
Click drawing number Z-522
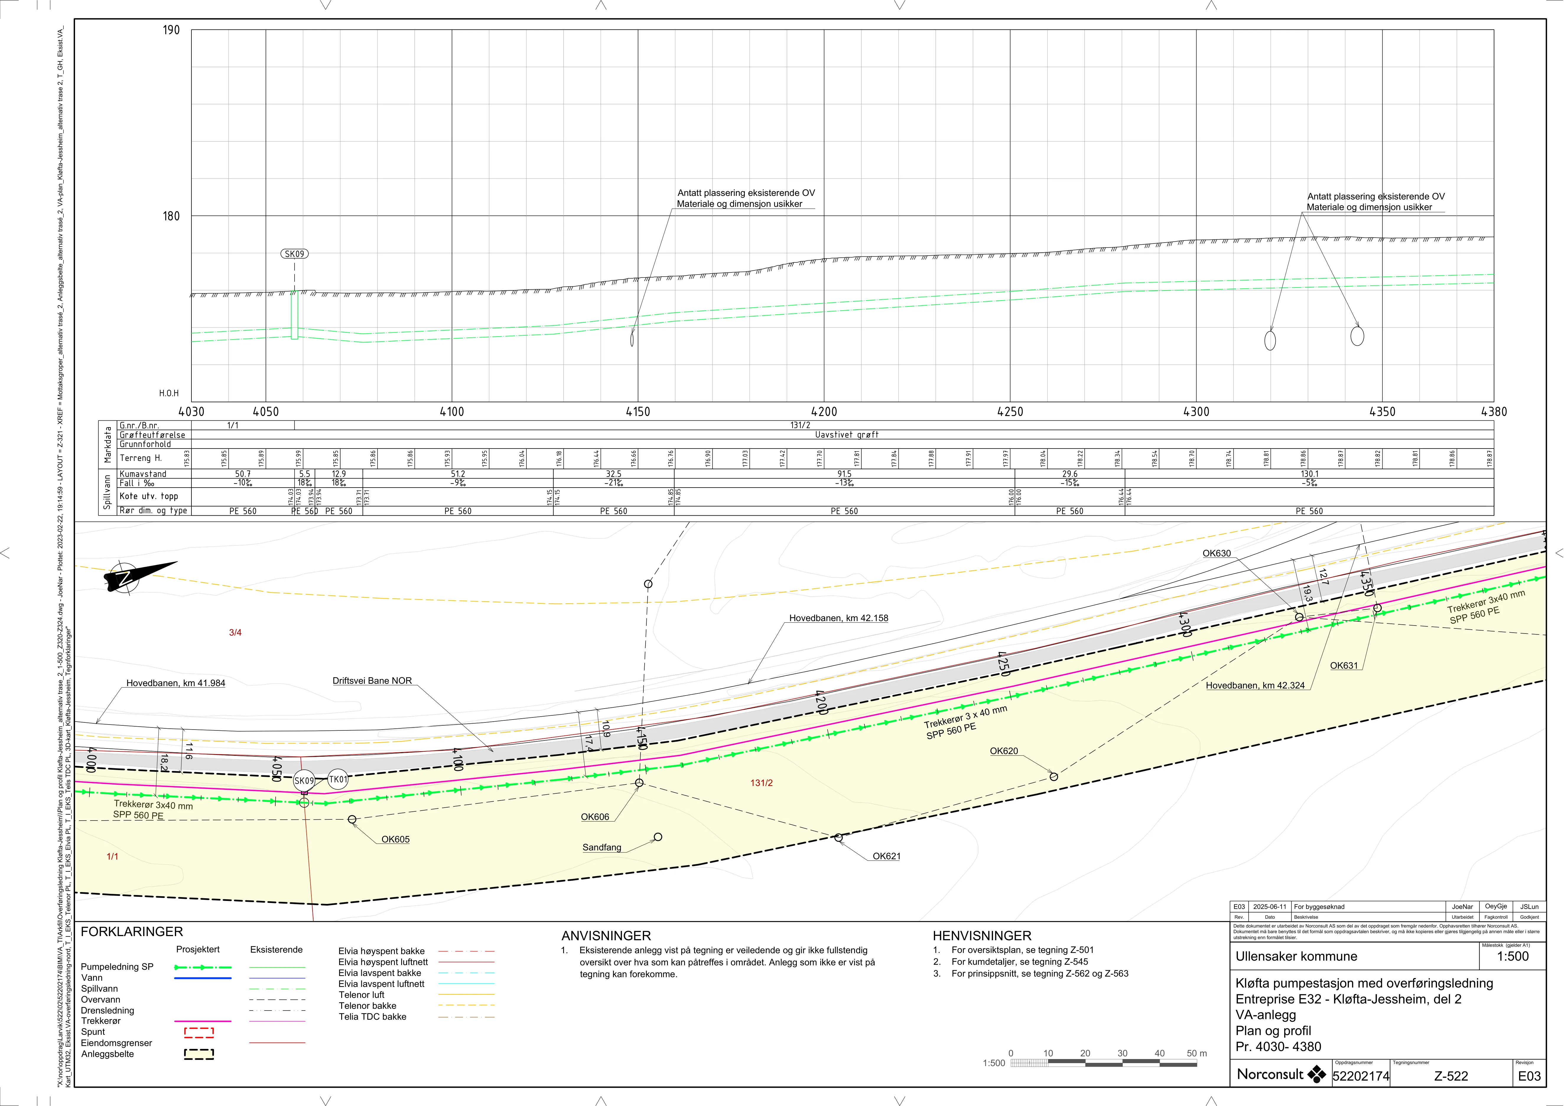coord(1451,1077)
